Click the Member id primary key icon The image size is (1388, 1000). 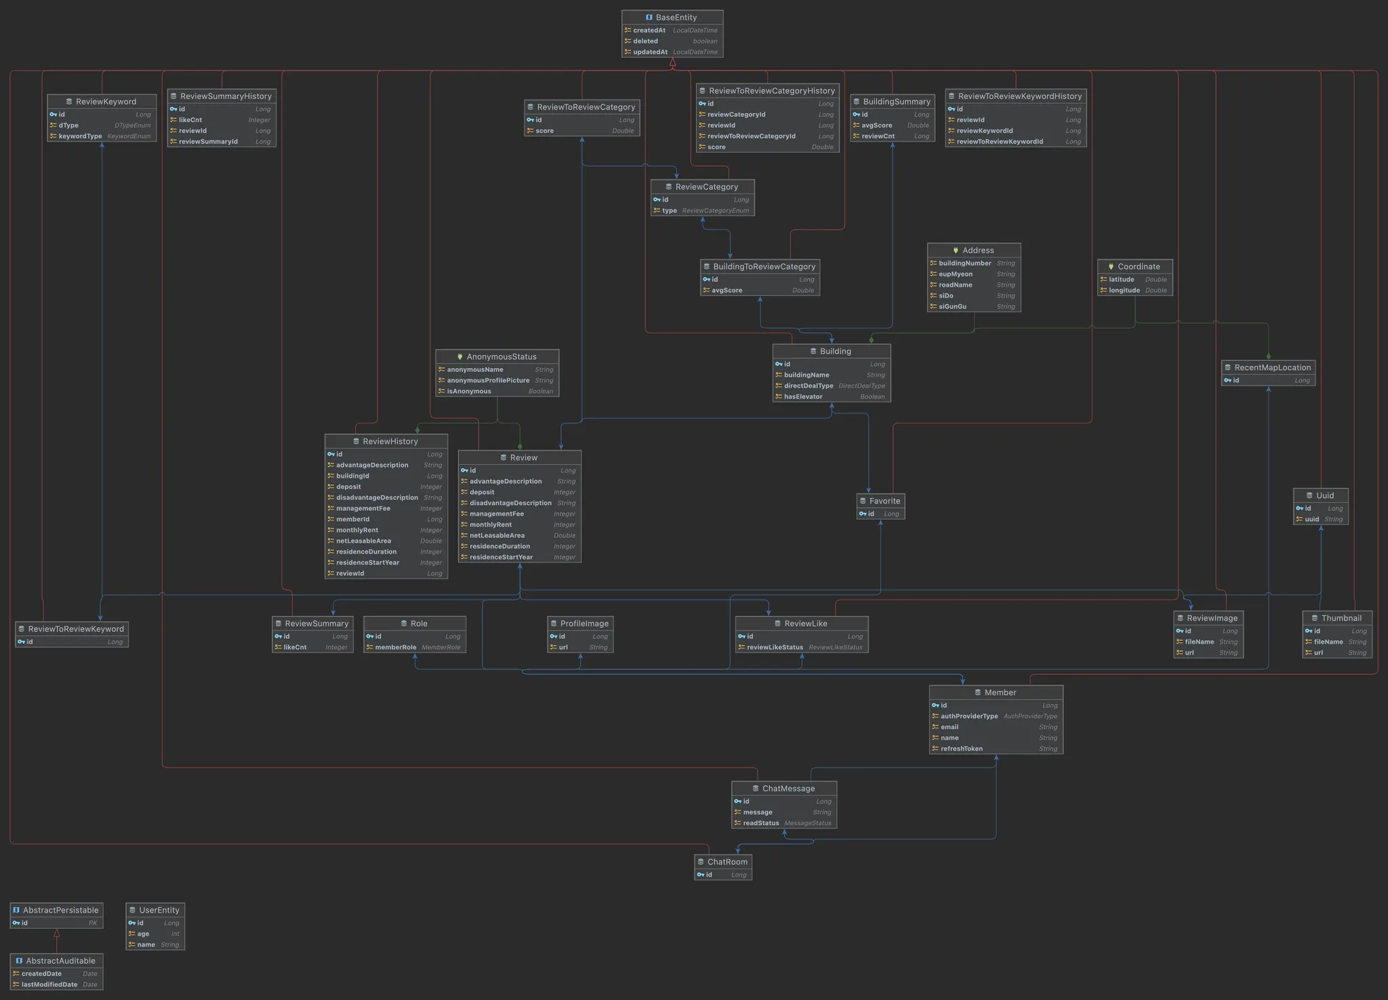click(935, 705)
